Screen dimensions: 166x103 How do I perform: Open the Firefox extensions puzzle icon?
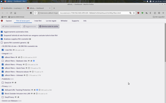[x=155, y=13]
